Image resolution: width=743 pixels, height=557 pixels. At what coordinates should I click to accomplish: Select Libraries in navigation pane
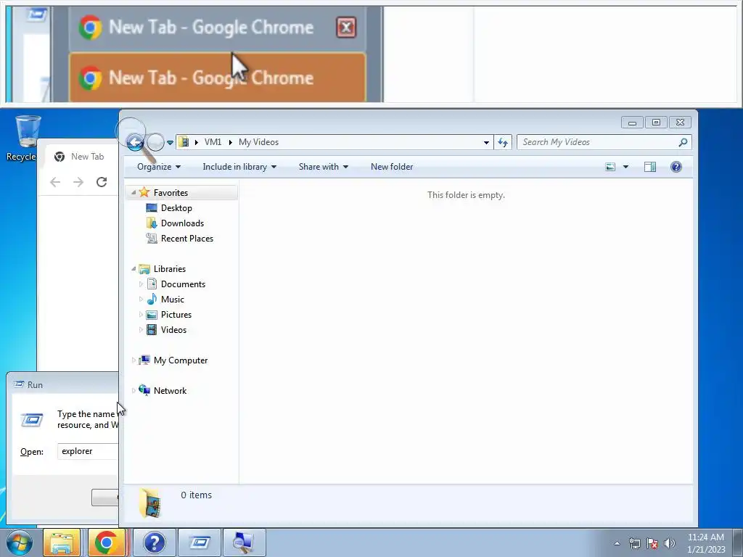(x=170, y=269)
